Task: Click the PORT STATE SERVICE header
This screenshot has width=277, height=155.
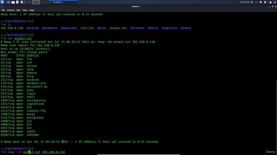Action: pyautogui.click(x=19, y=56)
